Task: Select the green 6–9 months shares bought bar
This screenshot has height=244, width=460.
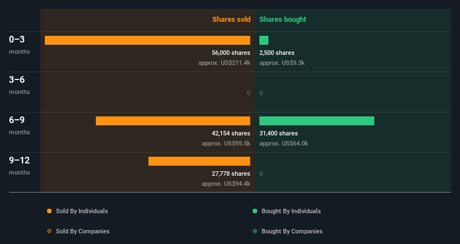Action: tap(317, 121)
